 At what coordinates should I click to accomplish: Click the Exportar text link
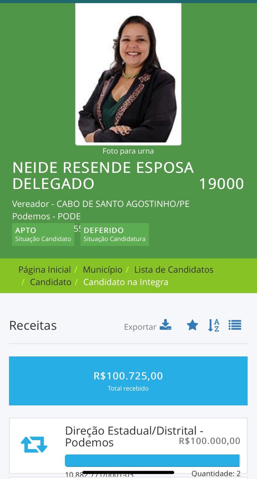click(140, 327)
